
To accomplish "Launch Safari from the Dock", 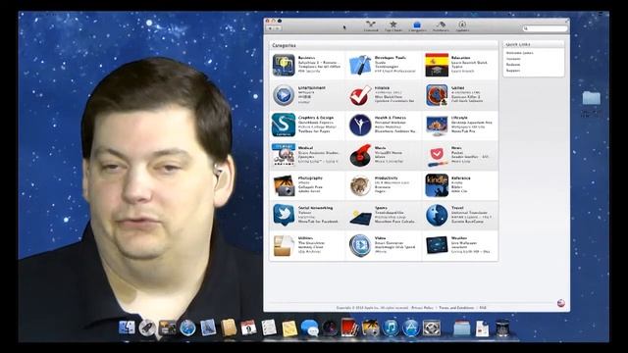I will (x=187, y=328).
